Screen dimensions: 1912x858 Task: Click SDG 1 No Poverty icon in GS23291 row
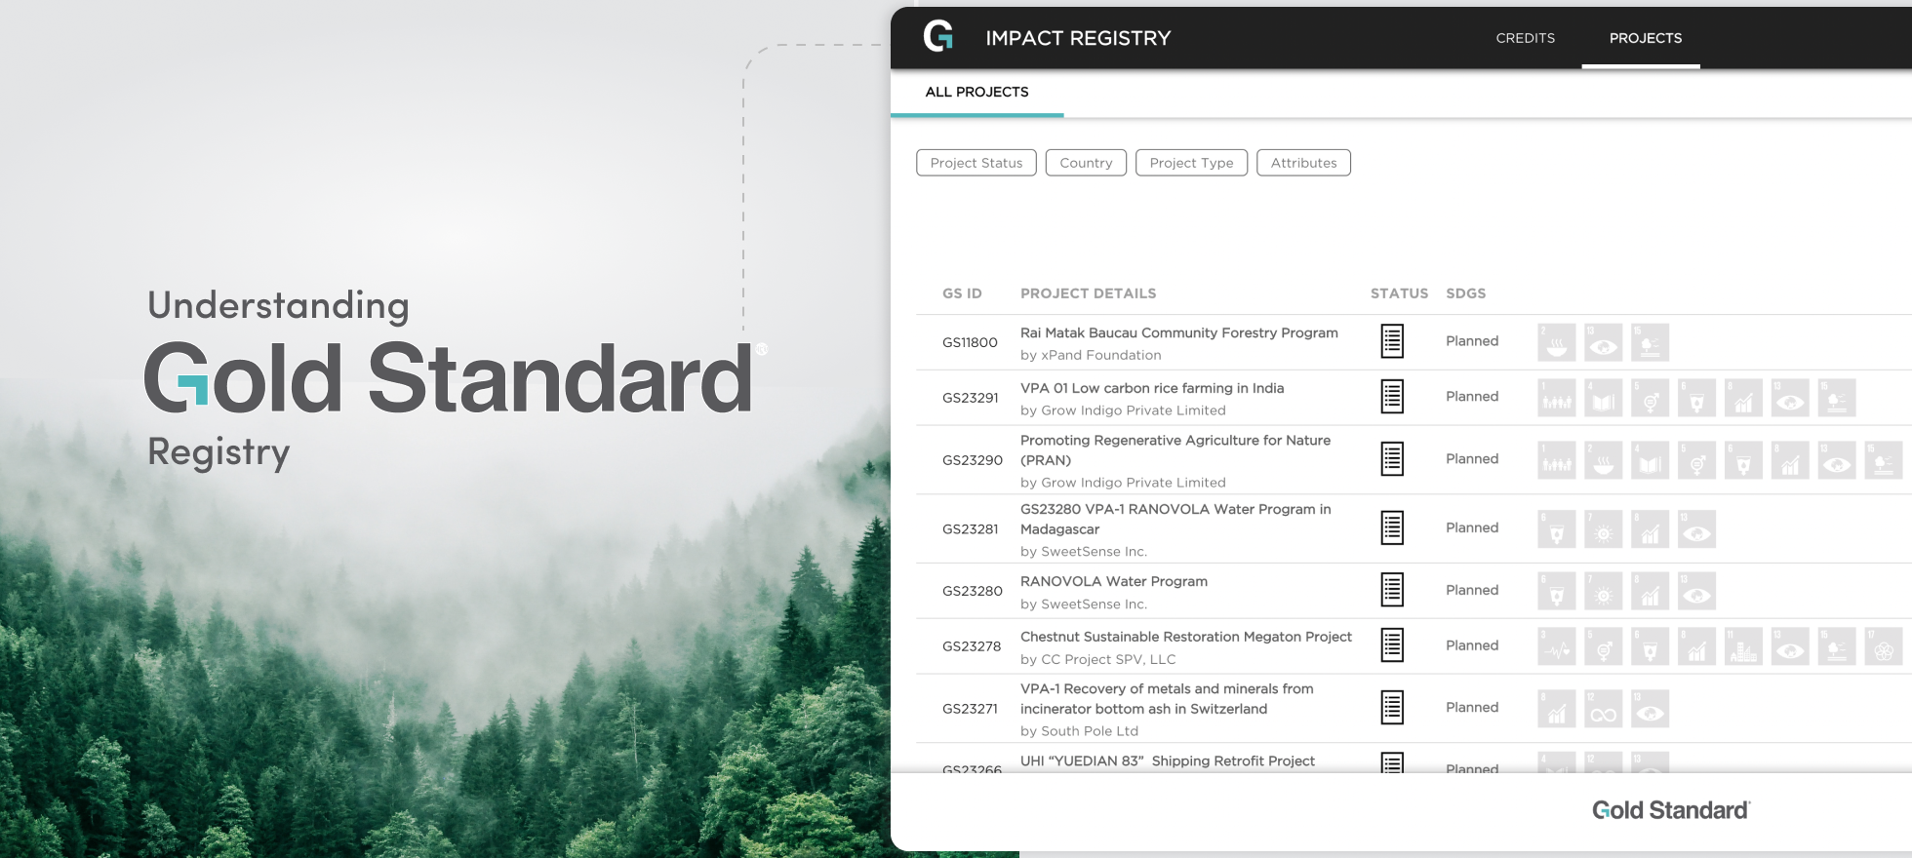[x=1557, y=398]
